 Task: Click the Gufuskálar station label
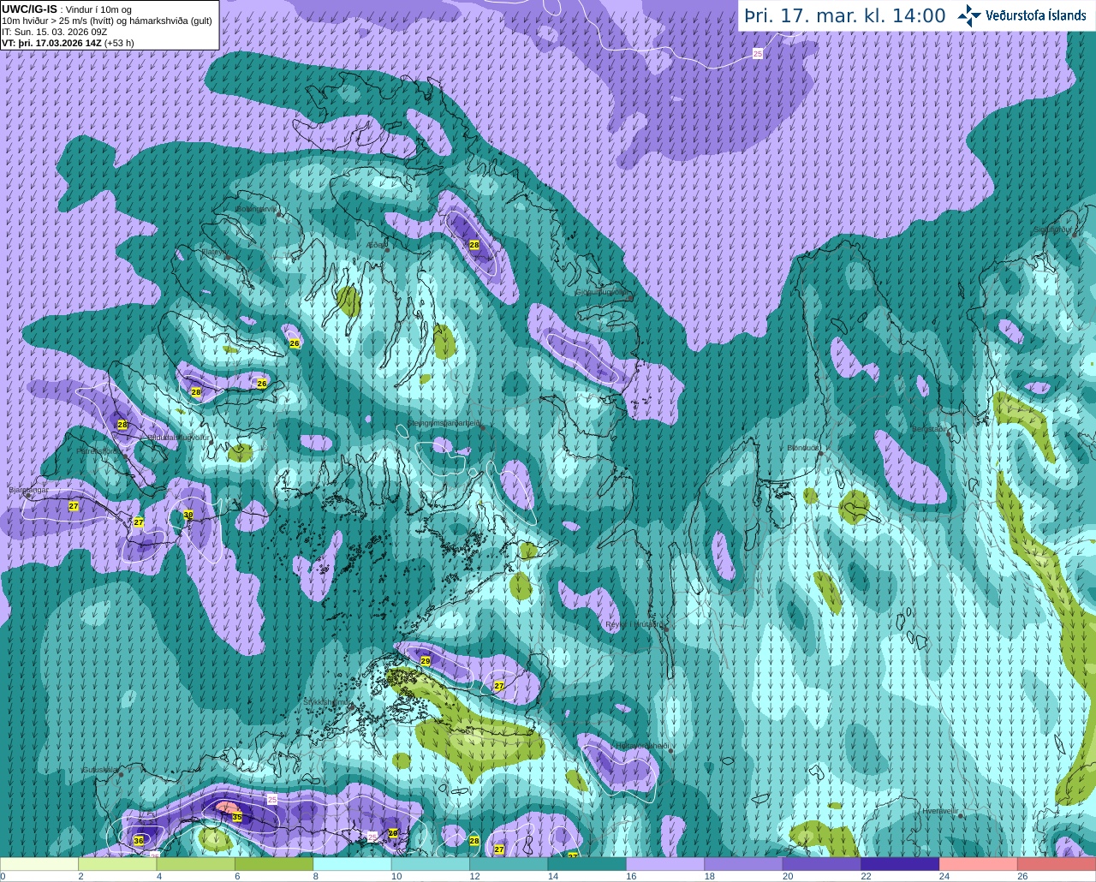(99, 769)
